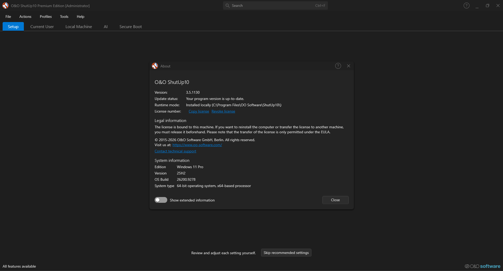Click the Copy license link
503x271 pixels.
tap(199, 111)
